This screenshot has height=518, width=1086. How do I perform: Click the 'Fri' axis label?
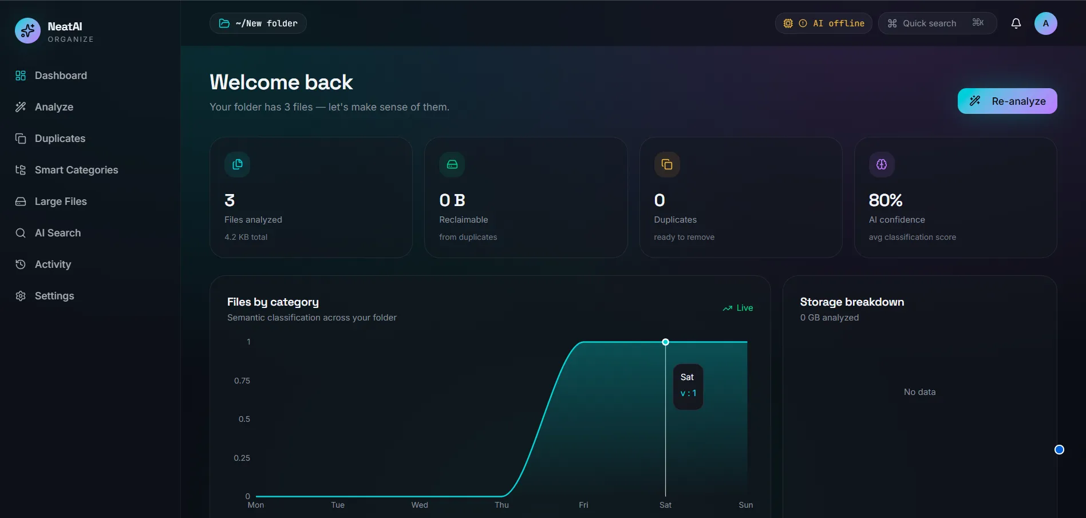583,505
